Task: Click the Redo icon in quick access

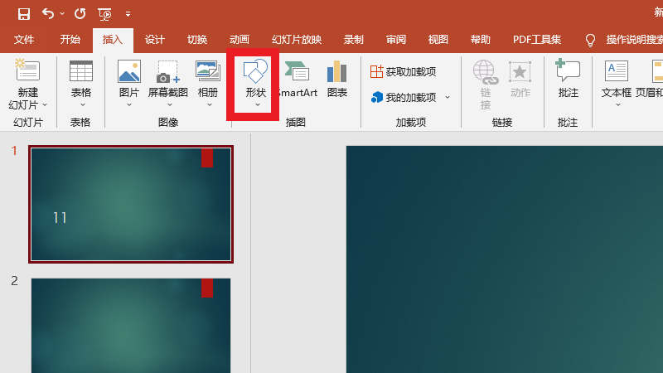Action: [x=80, y=13]
